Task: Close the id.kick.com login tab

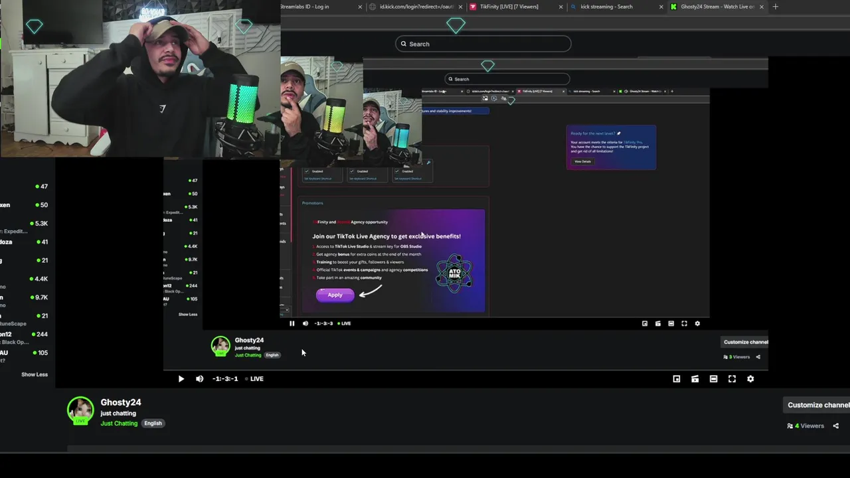Action: [x=460, y=7]
